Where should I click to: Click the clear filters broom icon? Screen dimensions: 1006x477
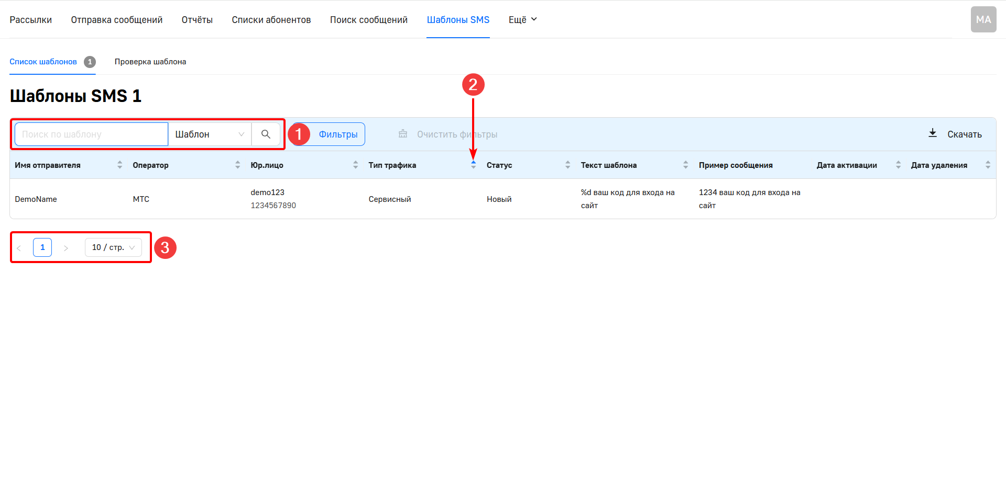click(x=403, y=134)
